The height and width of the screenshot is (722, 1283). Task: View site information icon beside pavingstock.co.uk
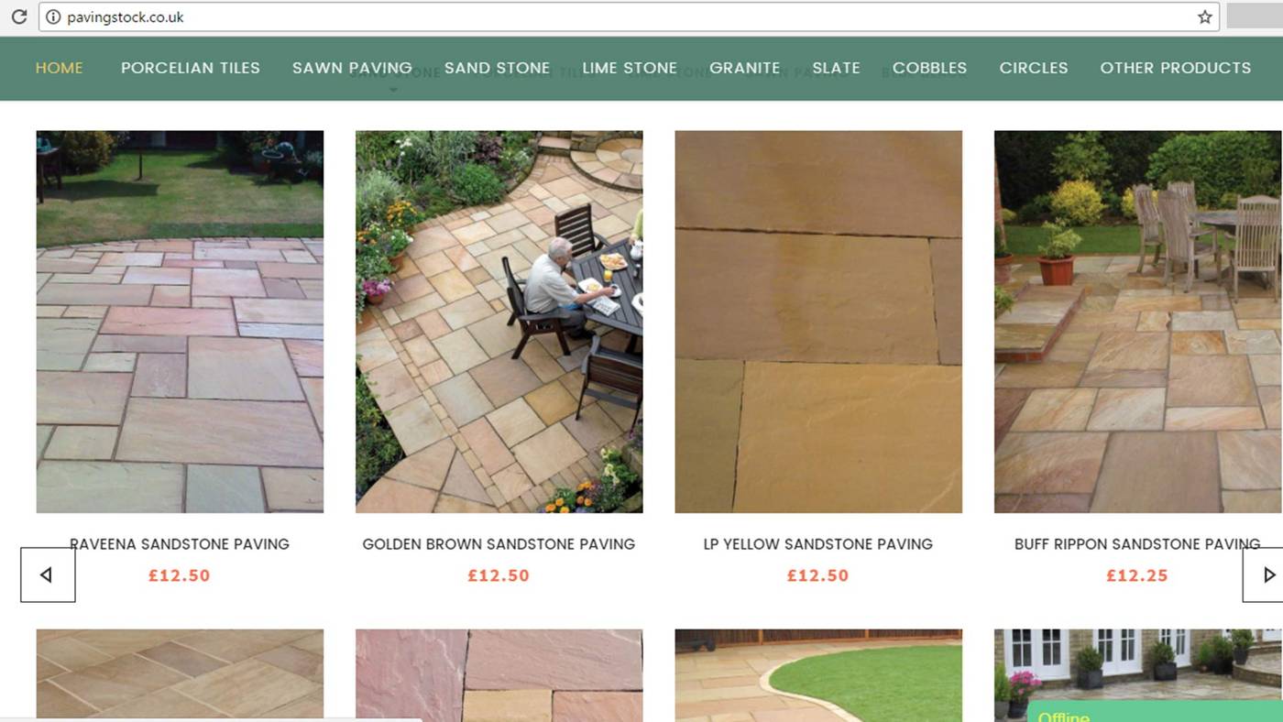pyautogui.click(x=52, y=16)
